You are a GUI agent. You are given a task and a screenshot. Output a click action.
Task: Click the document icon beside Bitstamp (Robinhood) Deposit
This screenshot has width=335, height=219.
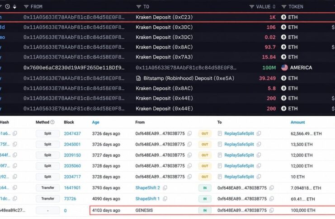(138, 78)
